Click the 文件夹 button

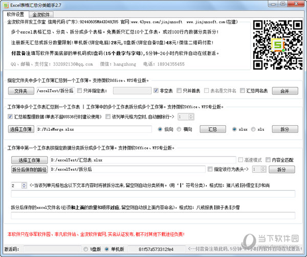point(21,91)
